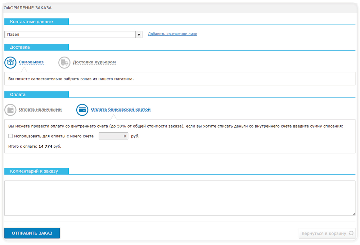This screenshot has width=360, height=245.
Task: Click the comment box resize handle
Action: [354, 214]
